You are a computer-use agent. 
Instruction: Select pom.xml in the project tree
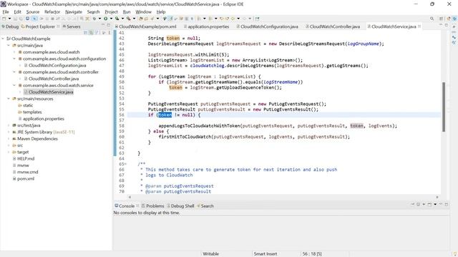click(26, 178)
